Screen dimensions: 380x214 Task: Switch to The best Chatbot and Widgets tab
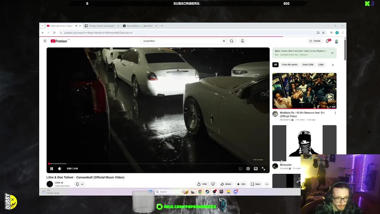tap(101, 26)
